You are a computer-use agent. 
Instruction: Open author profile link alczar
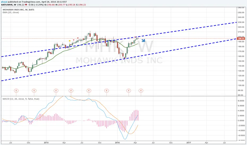point(4,2)
